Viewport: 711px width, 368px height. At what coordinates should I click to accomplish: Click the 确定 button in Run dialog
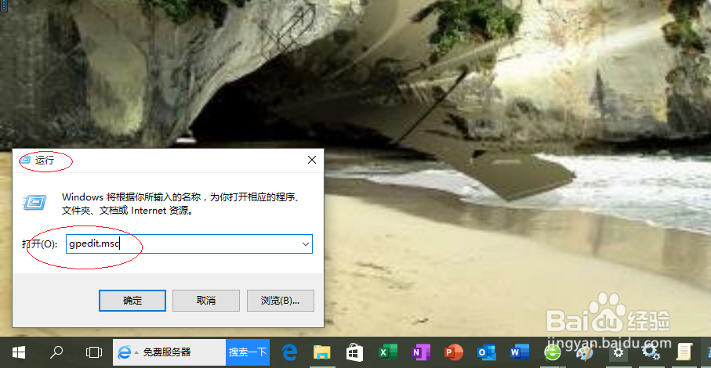click(132, 301)
